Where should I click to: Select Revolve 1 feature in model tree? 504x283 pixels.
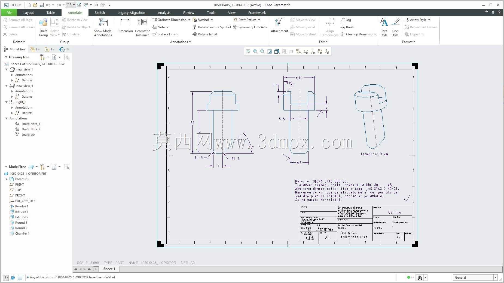pos(22,206)
